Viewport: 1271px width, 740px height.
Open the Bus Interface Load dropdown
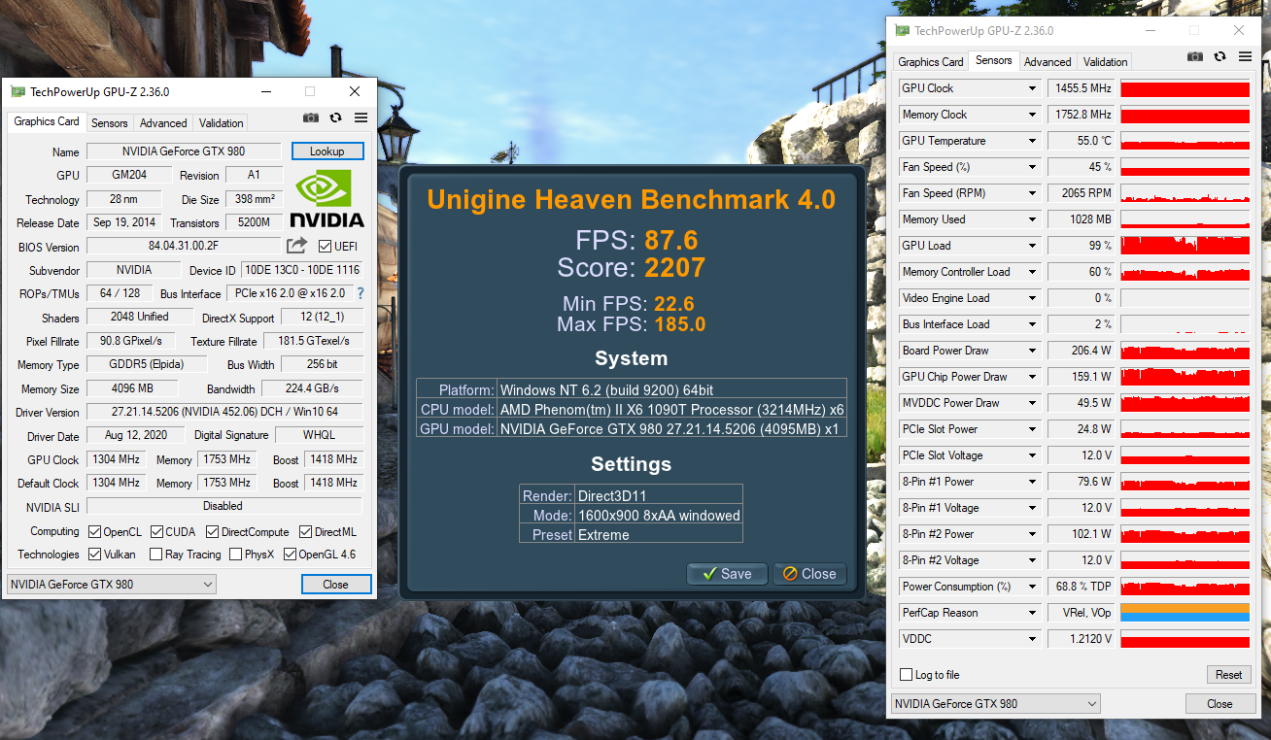point(1032,324)
